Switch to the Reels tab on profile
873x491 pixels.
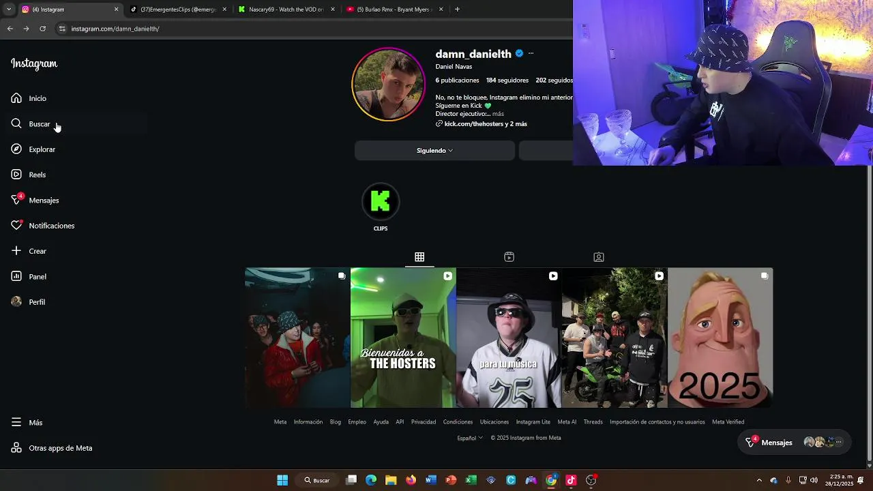(509, 257)
